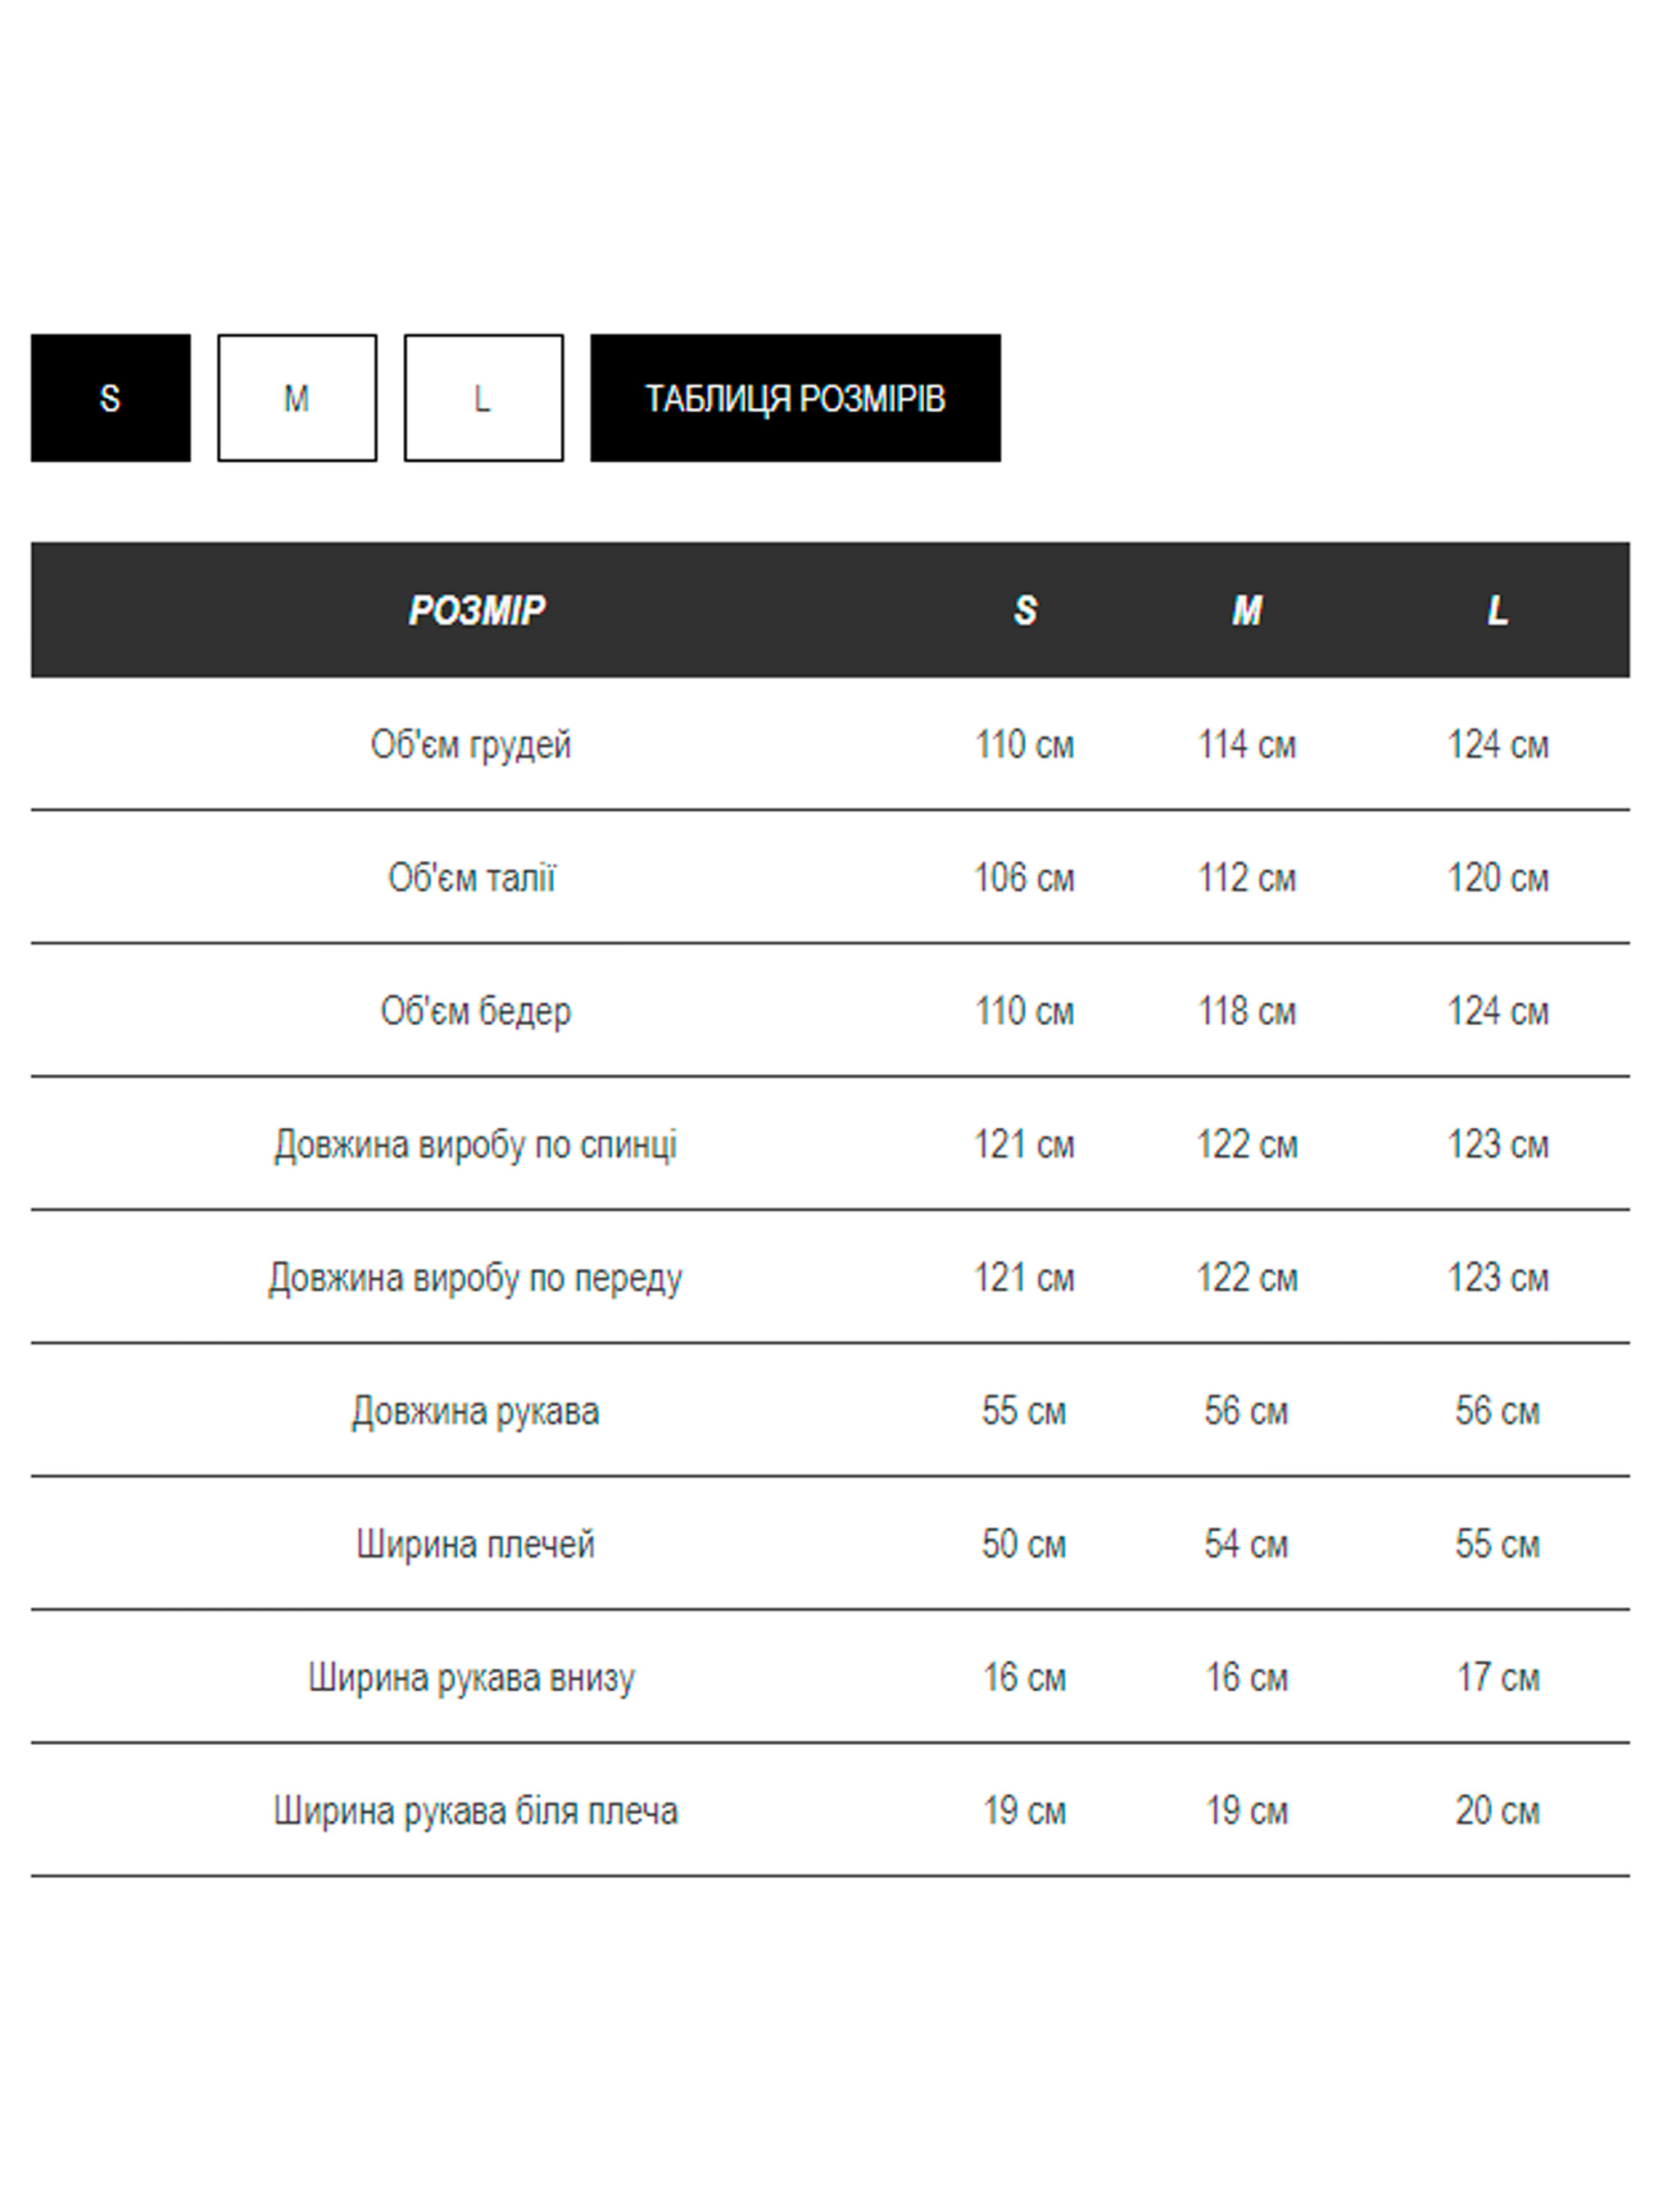This screenshot has height=2212, width=1659.
Task: Select the Об'єм бедер row label
Action: [x=475, y=1011]
